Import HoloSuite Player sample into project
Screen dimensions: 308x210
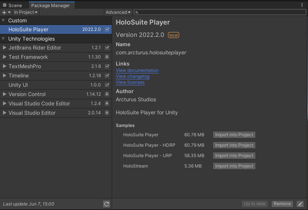click(x=234, y=135)
